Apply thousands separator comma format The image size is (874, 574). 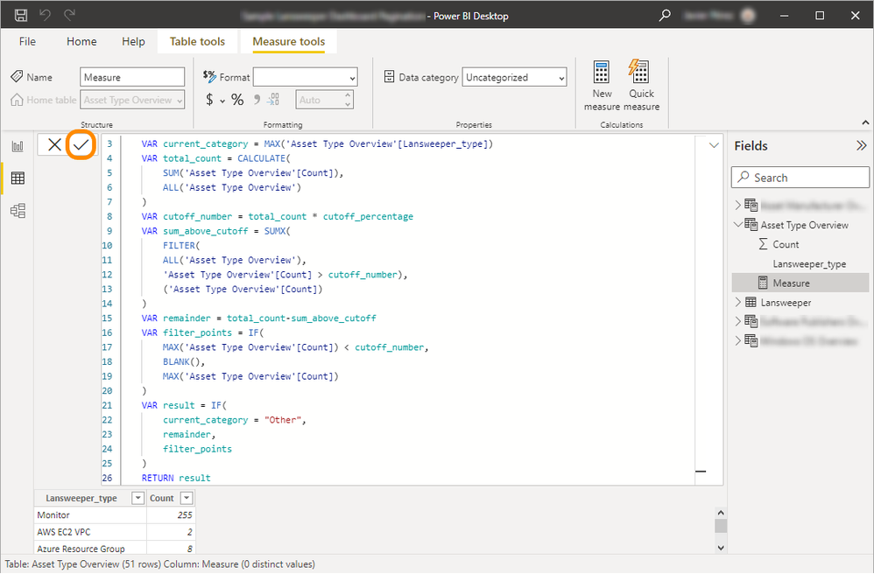[x=257, y=100]
